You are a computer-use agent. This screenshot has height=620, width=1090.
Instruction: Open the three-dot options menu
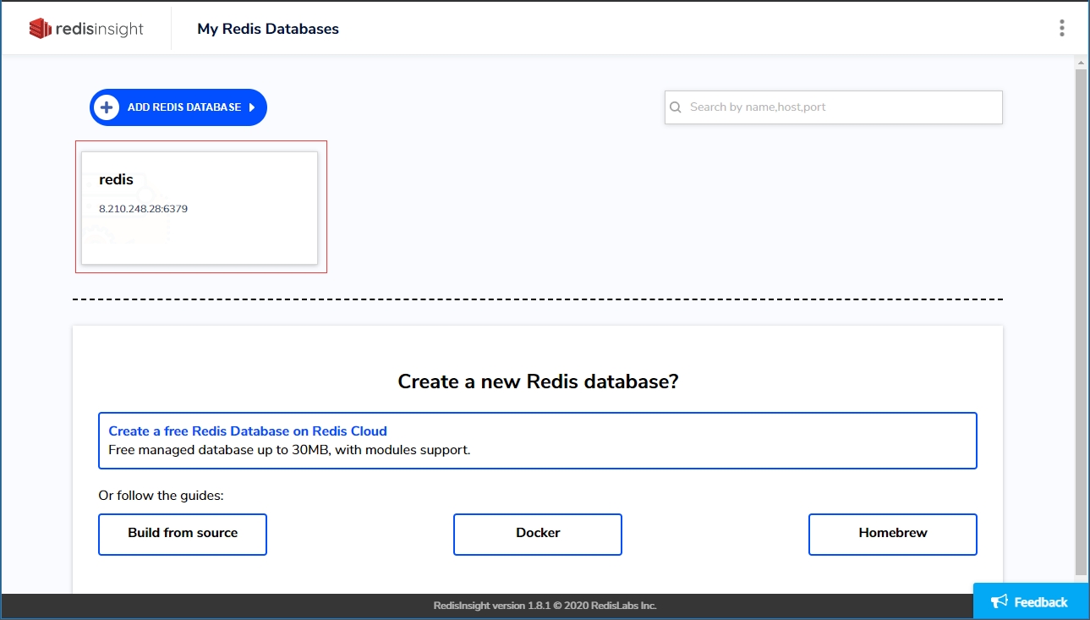coord(1062,28)
